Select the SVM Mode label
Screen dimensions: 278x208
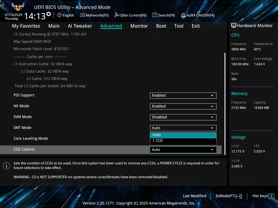23,117
